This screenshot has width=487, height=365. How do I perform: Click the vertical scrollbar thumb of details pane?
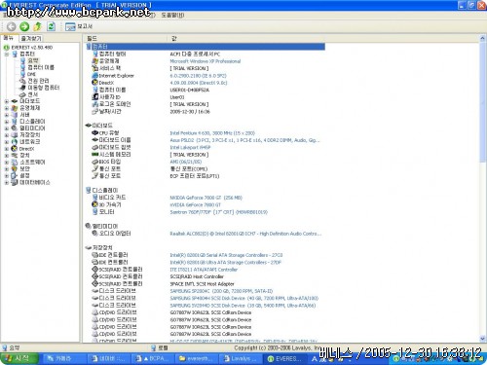[x=482, y=102]
